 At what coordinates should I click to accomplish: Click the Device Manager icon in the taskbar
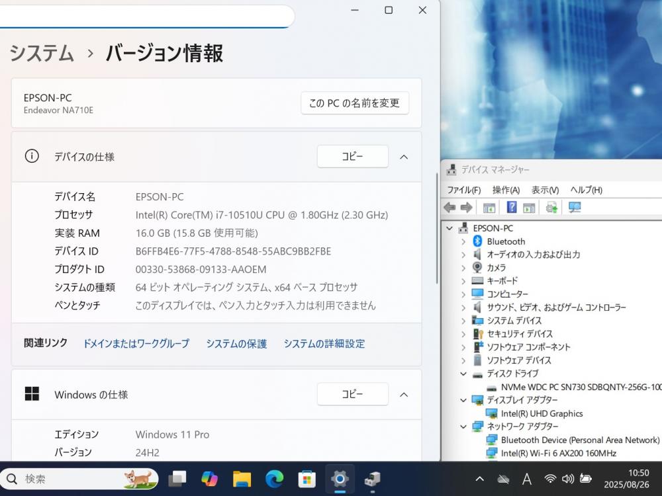pos(372,479)
